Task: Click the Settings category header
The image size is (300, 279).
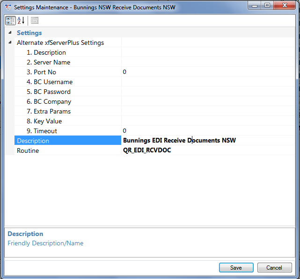Action: click(x=29, y=33)
